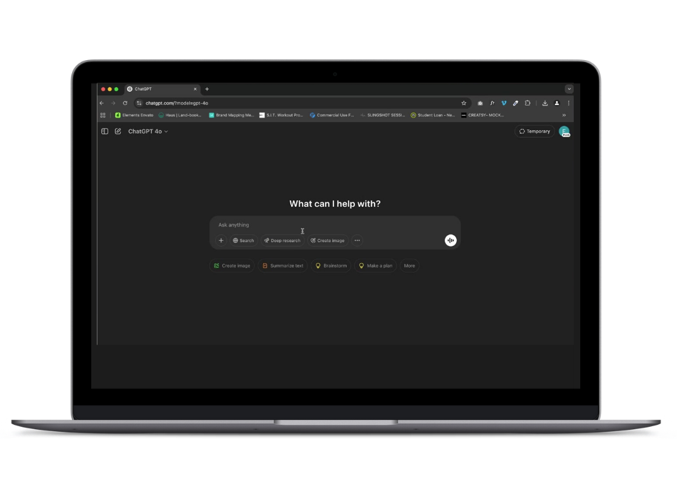
Task: Show more bookmarks with the double chevron
Action: [564, 115]
